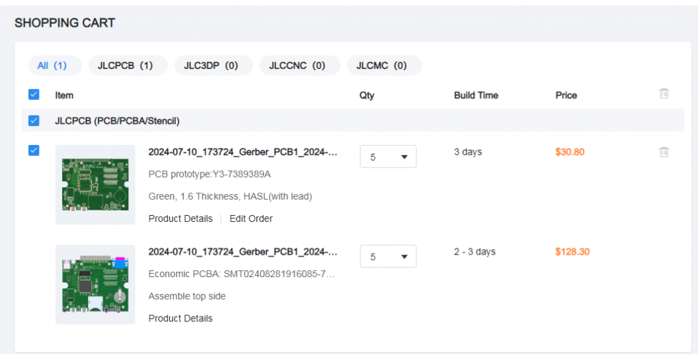Uncheck the JLCPCB (PCB/PCBA/Stencil) group checkbox
The width and height of the screenshot is (698, 354).
pos(33,120)
